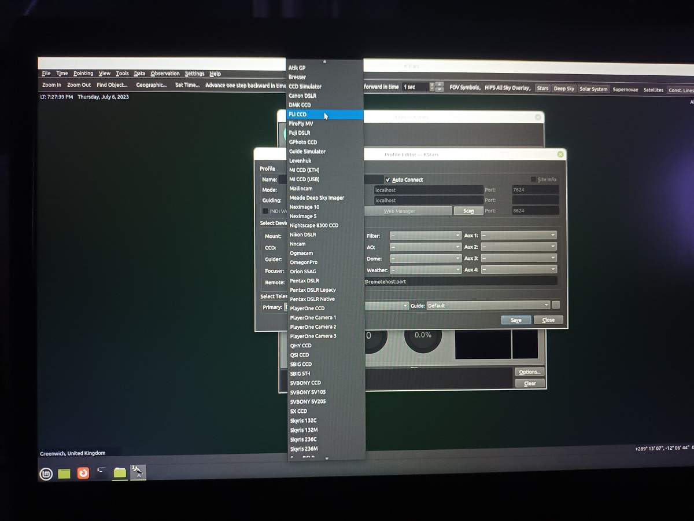Open the Help menu
This screenshot has width=694, height=521.
(215, 74)
